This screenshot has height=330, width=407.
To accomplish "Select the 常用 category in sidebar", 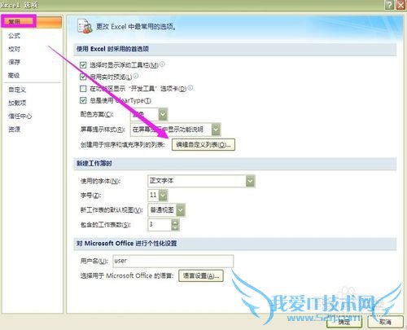I will (x=32, y=21).
